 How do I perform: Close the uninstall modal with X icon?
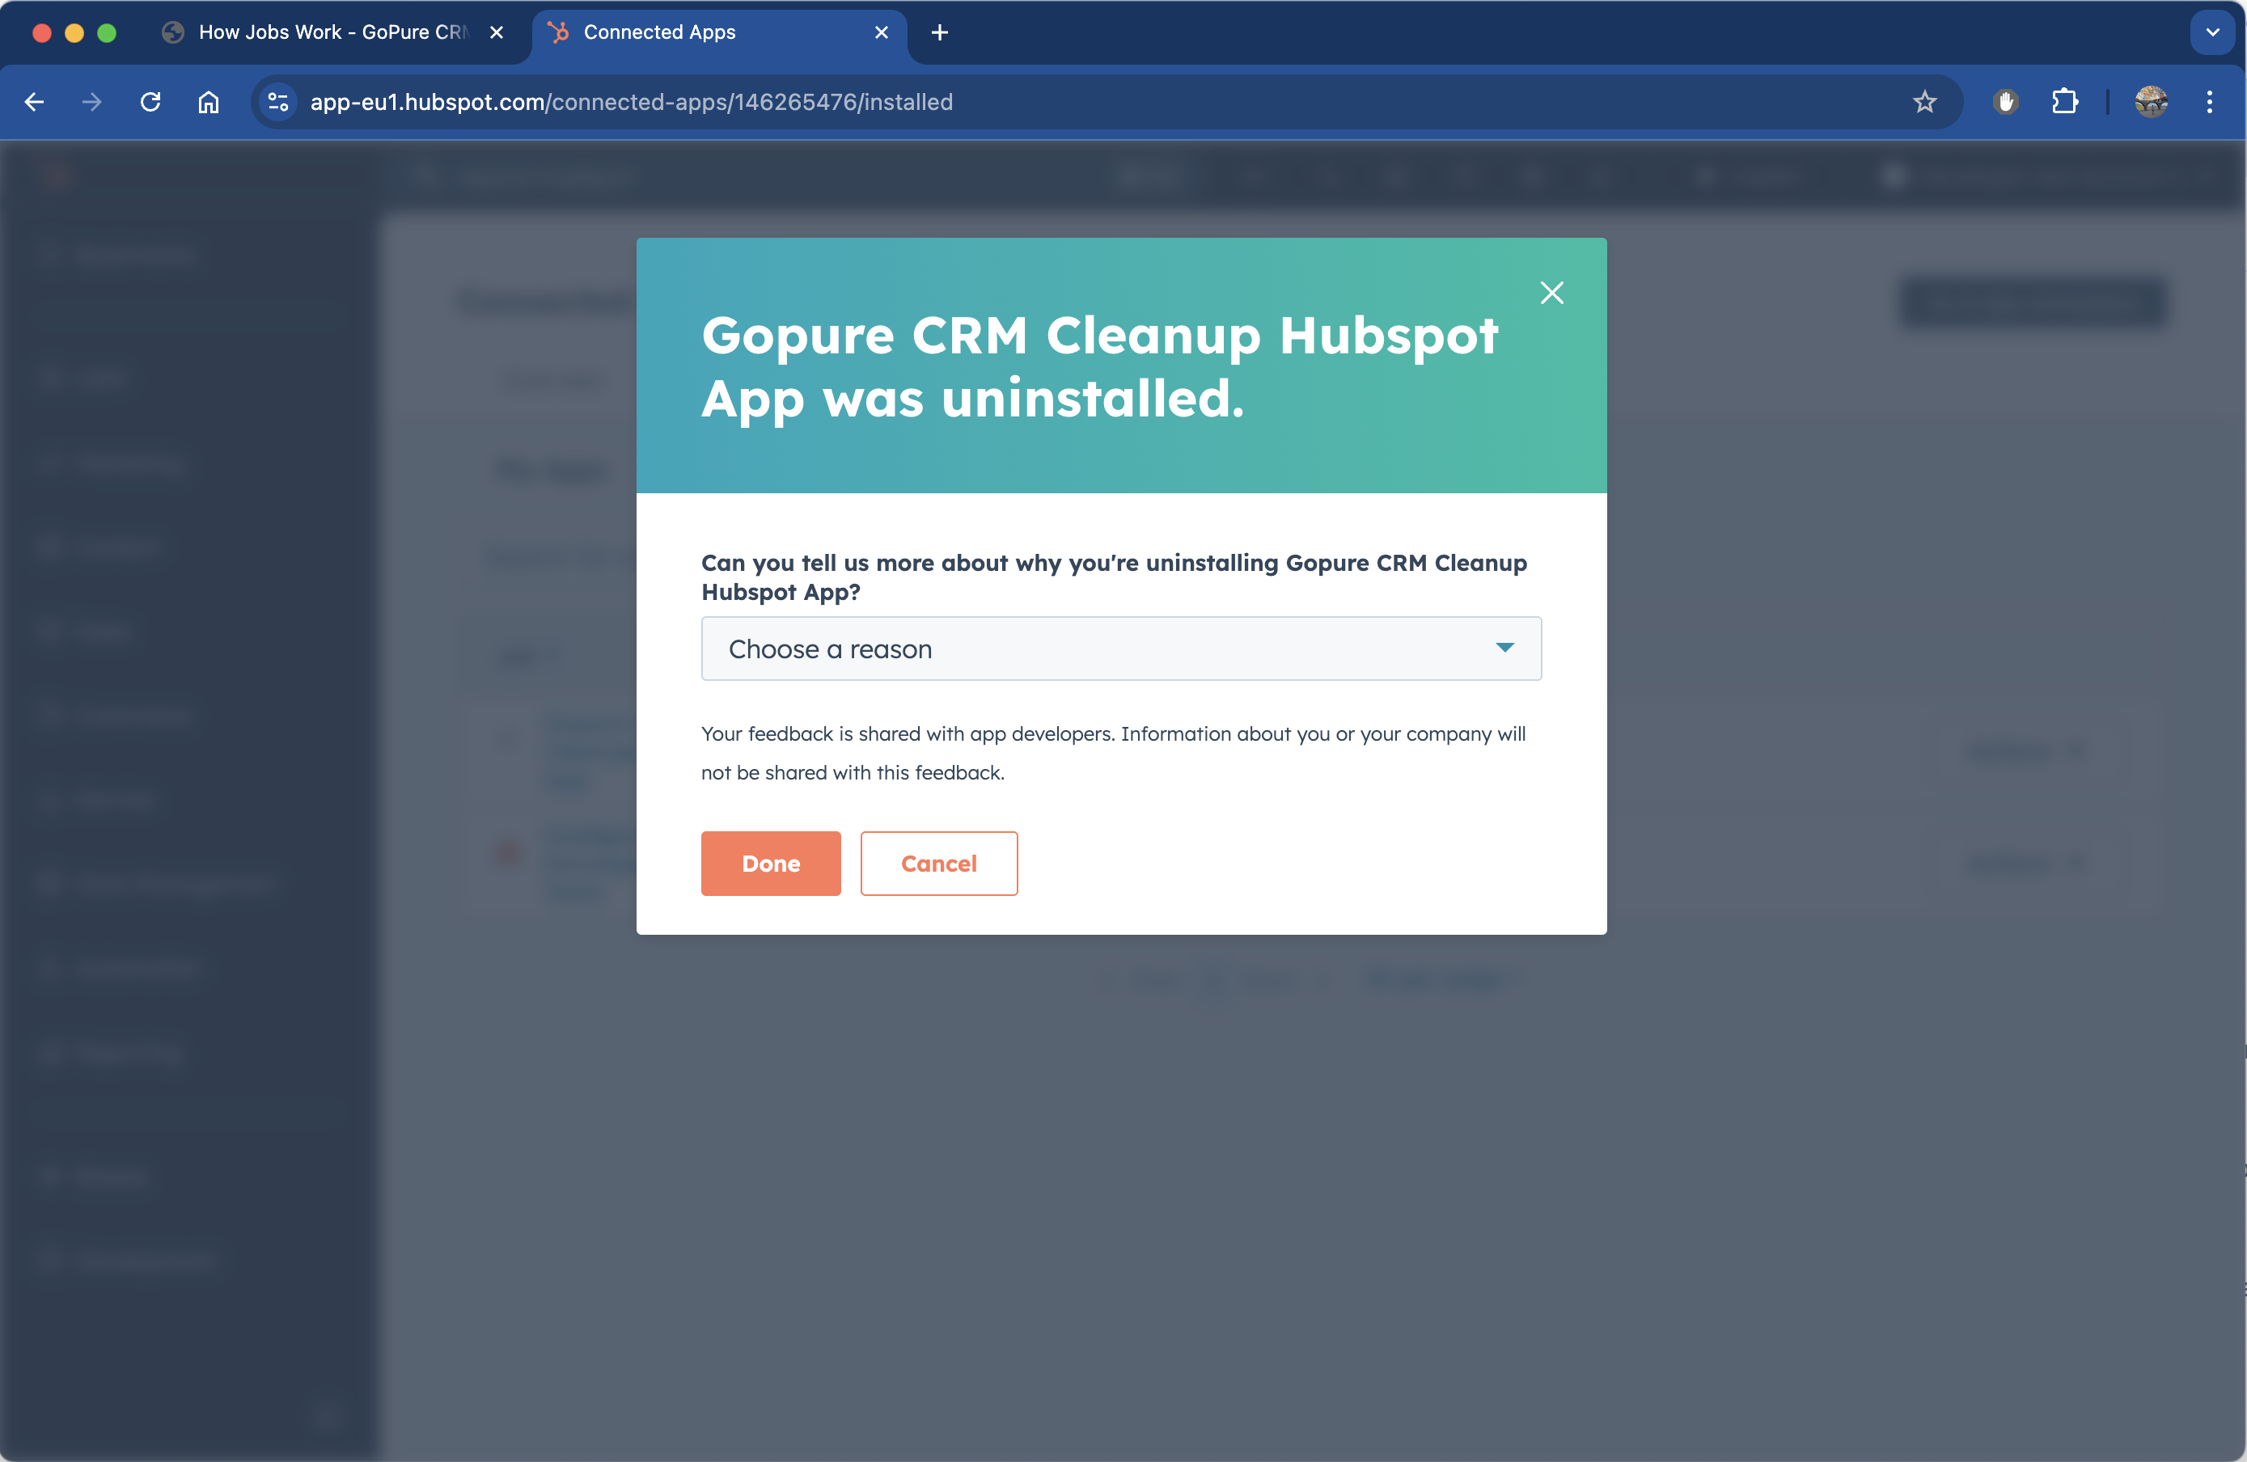[x=1551, y=293]
